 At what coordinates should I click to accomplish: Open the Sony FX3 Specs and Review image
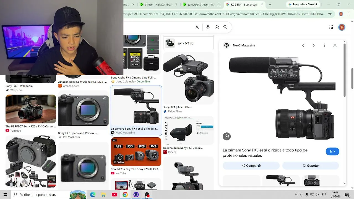coord(83,110)
